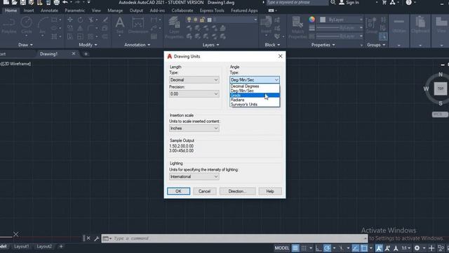This screenshot has width=449, height=253.
Task: Open the Workspace Switching gear icon
Action: (417, 248)
